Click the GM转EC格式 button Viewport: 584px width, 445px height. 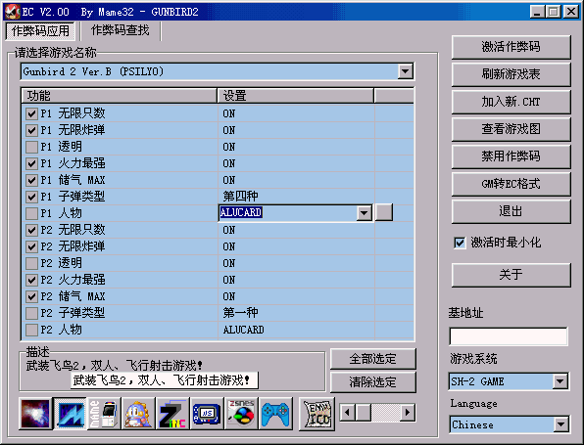click(511, 184)
